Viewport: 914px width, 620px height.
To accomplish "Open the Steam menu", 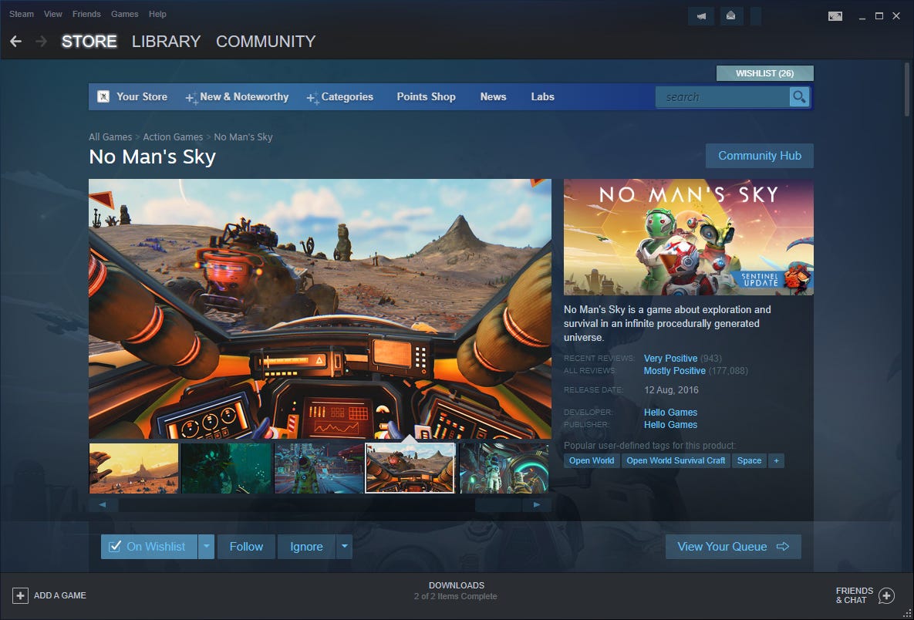I will pyautogui.click(x=22, y=14).
